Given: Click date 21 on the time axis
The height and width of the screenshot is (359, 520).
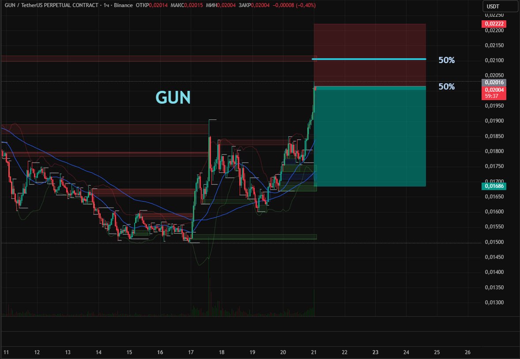Looking at the screenshot, I should tap(314, 352).
